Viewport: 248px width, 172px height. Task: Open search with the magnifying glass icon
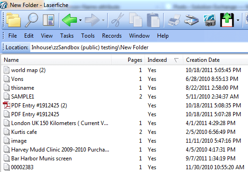pos(32,20)
